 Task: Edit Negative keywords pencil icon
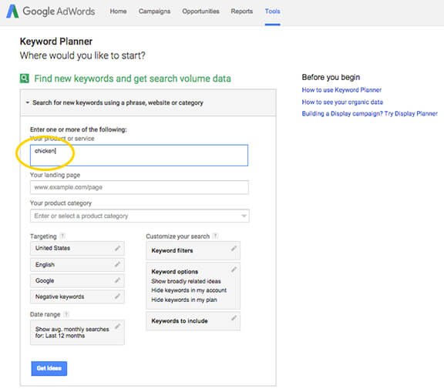coord(117,297)
